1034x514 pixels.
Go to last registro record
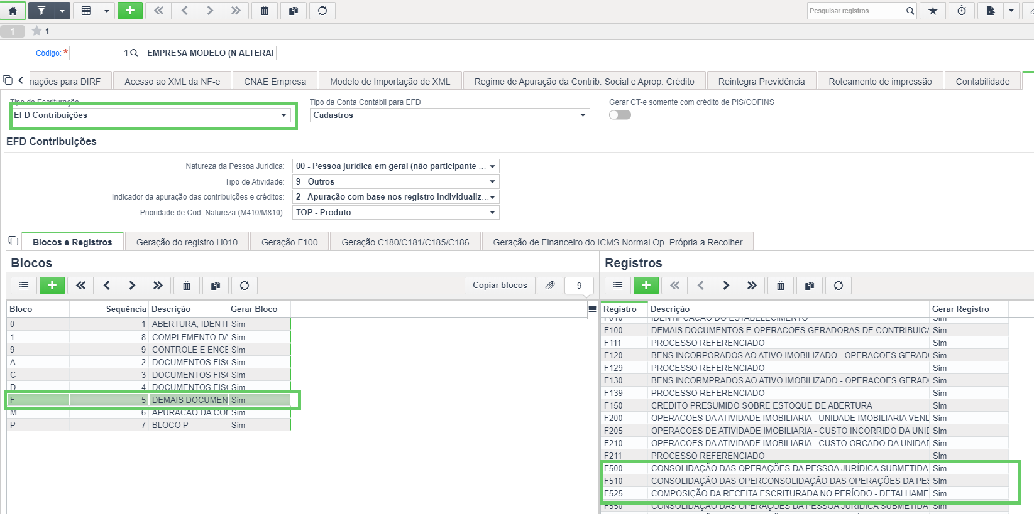tap(752, 286)
